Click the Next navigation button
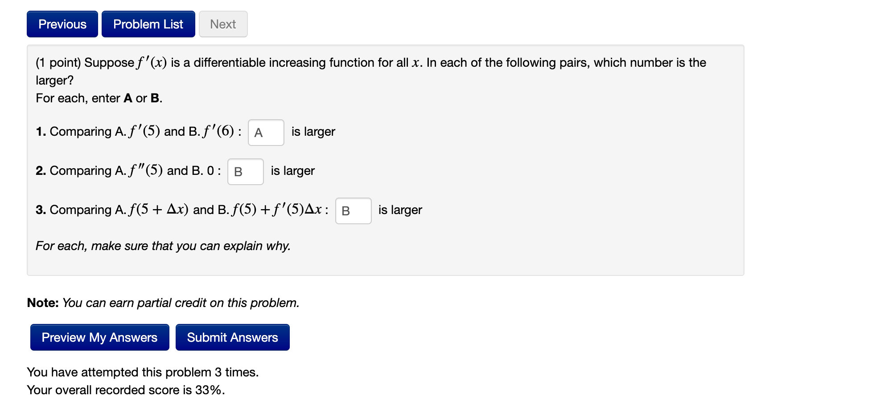 222,24
